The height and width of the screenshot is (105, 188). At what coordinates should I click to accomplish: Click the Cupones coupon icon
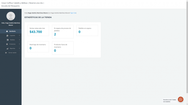coord(7,35)
